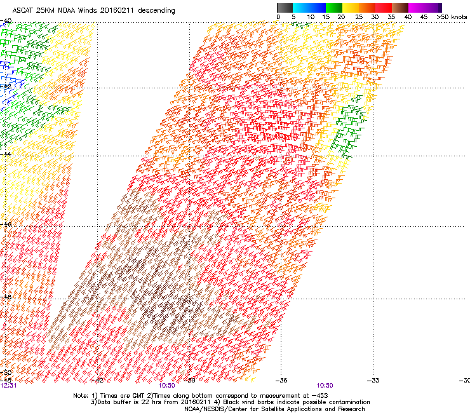The image size is (470, 413).
Task: Click the '45' label under the color bar
Action: coord(424,17)
